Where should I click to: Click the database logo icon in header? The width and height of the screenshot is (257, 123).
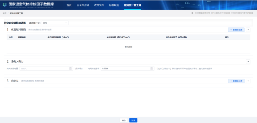click(5, 5)
